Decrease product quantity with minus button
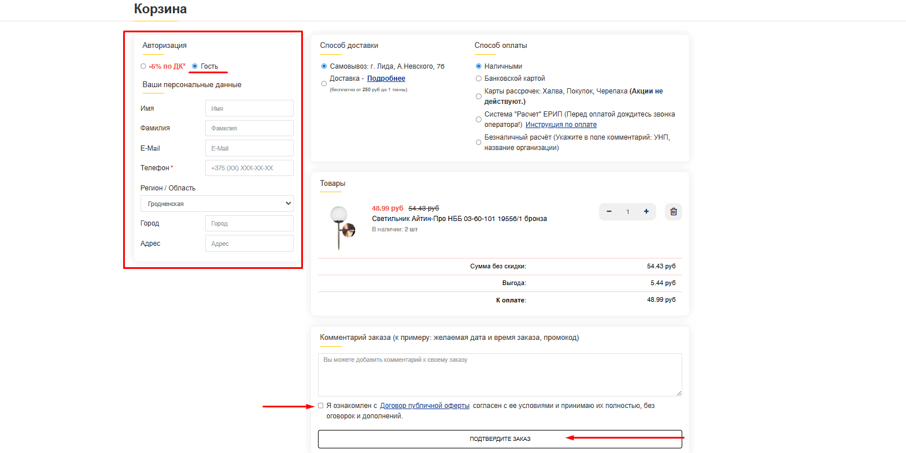This screenshot has width=906, height=453. click(609, 212)
